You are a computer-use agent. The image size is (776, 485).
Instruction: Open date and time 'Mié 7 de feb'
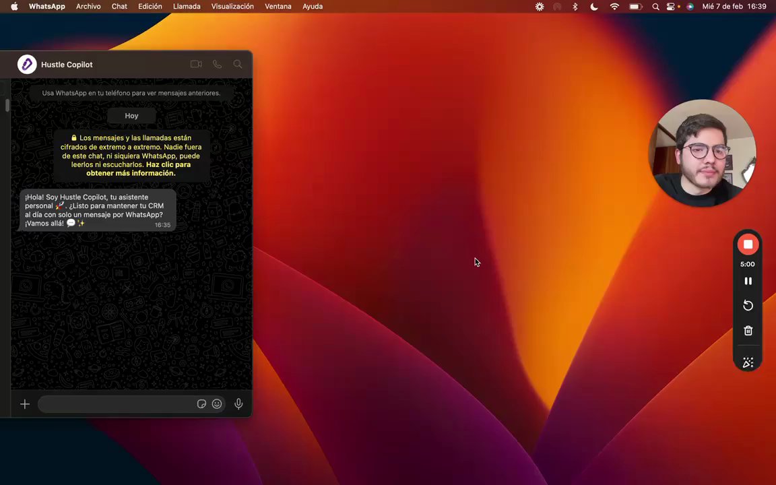click(734, 7)
